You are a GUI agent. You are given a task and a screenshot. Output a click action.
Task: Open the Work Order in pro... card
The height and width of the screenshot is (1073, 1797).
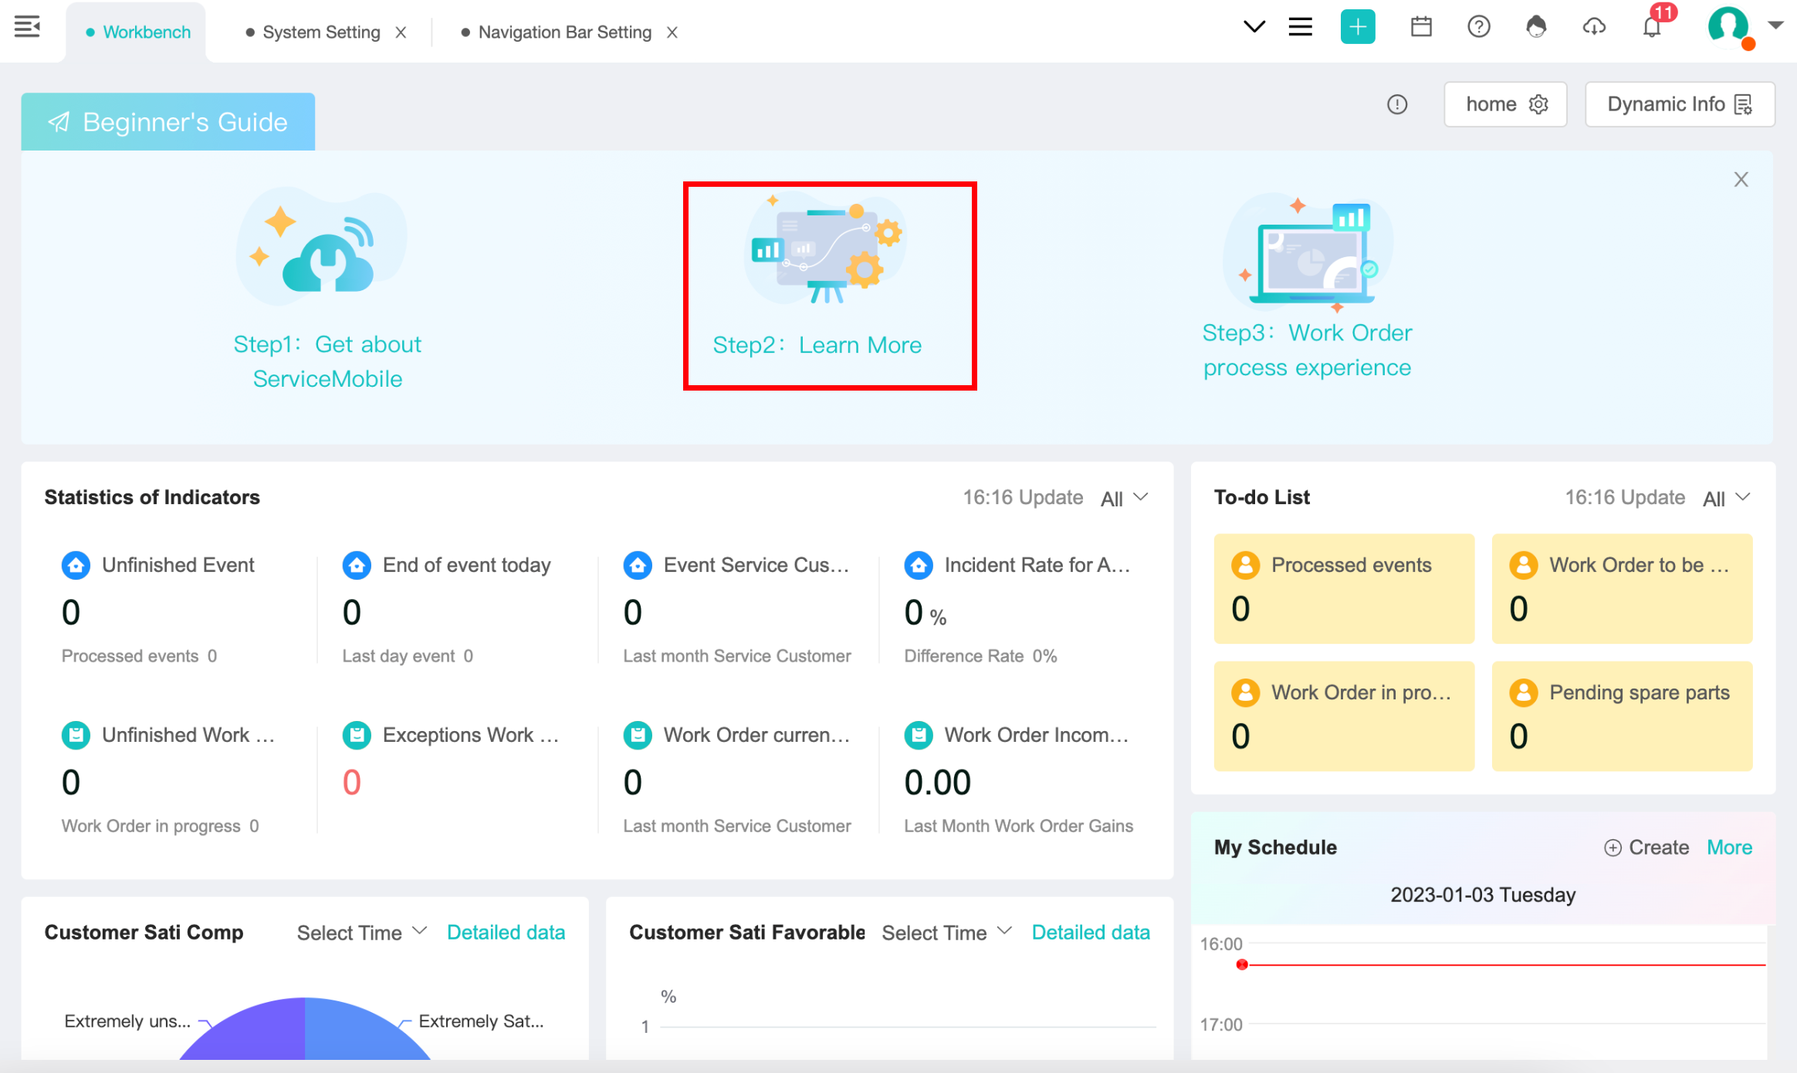[x=1344, y=716]
